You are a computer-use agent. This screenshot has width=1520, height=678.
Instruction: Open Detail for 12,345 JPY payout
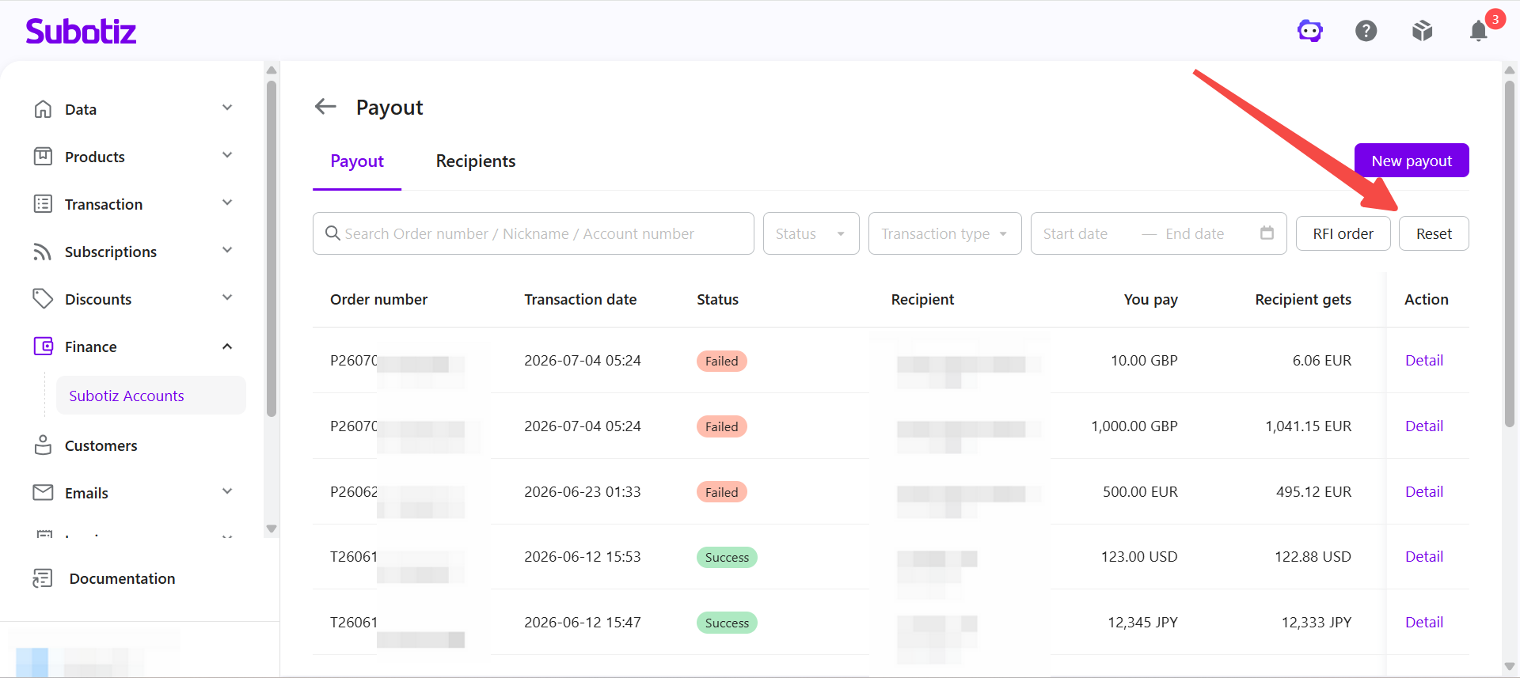pos(1423,623)
